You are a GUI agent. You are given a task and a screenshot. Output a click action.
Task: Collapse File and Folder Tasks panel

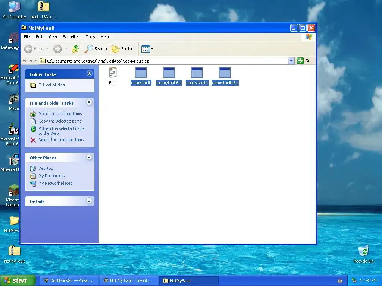[89, 102]
